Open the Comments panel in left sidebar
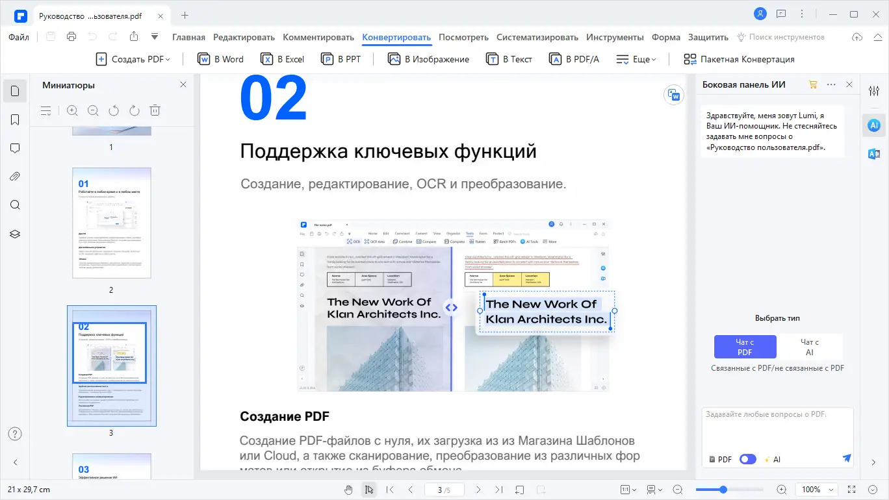 coord(14,147)
